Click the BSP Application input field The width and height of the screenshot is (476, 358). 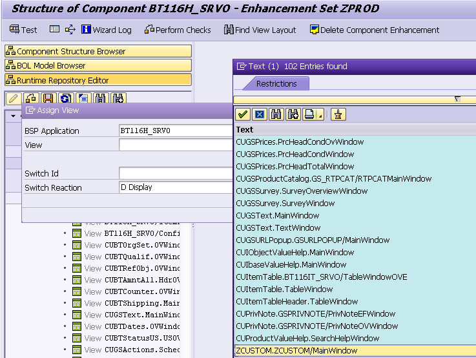[x=176, y=131]
